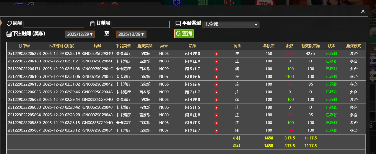Click round number GN00825C2904U
This screenshot has width=376, height=154.
pyautogui.click(x=98, y=54)
